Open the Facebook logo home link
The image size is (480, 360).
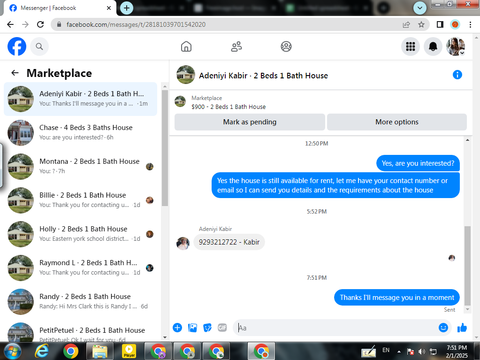point(17,46)
